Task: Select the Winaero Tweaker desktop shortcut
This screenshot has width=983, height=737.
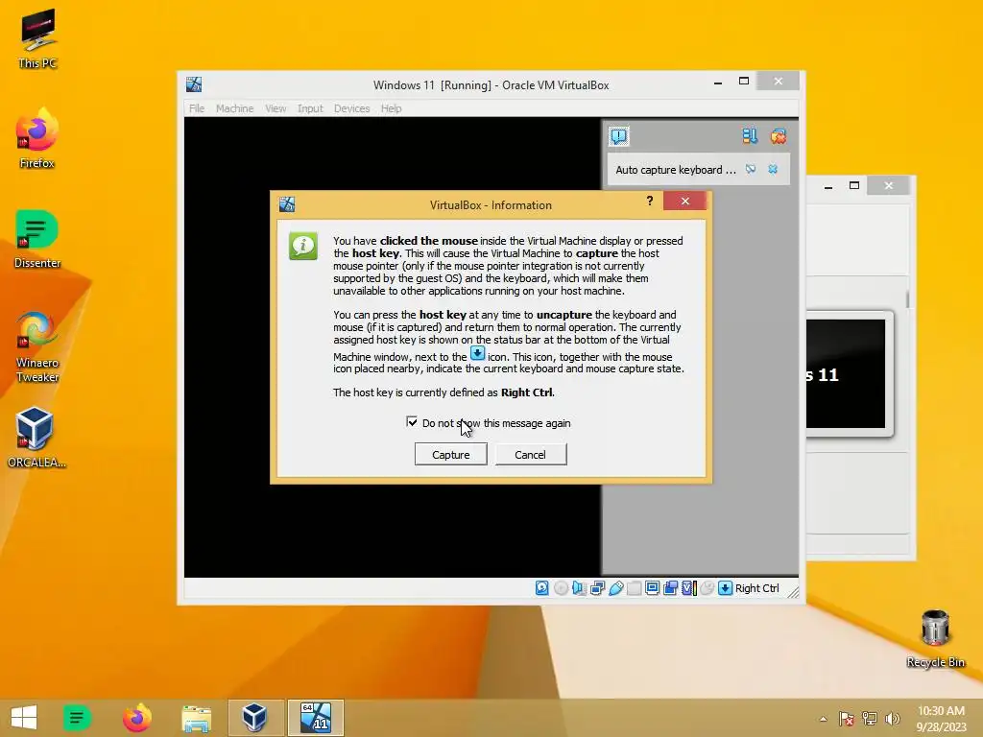Action: tap(37, 345)
